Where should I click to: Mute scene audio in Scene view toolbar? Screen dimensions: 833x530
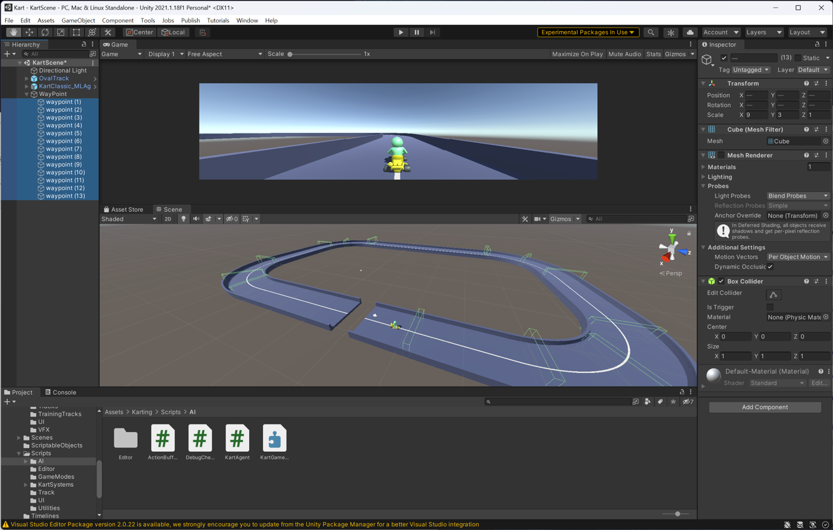point(196,219)
